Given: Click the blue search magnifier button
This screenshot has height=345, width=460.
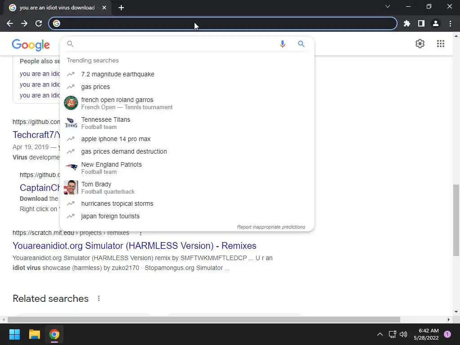Looking at the screenshot, I should click(301, 44).
